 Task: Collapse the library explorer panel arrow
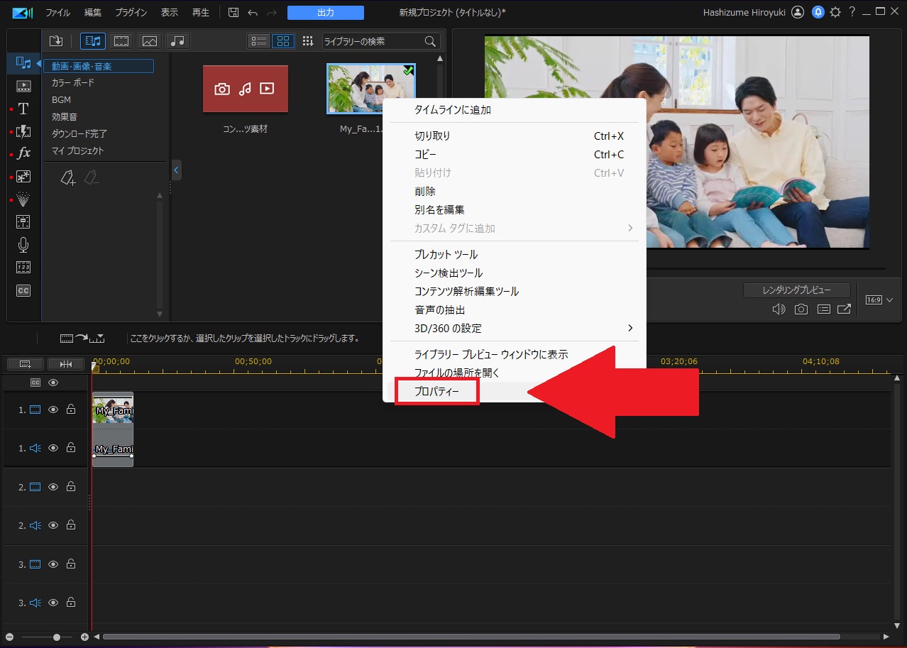tap(176, 170)
